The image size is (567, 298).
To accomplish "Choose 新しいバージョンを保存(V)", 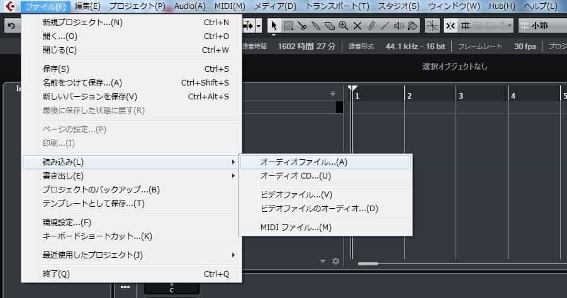I will (132, 96).
